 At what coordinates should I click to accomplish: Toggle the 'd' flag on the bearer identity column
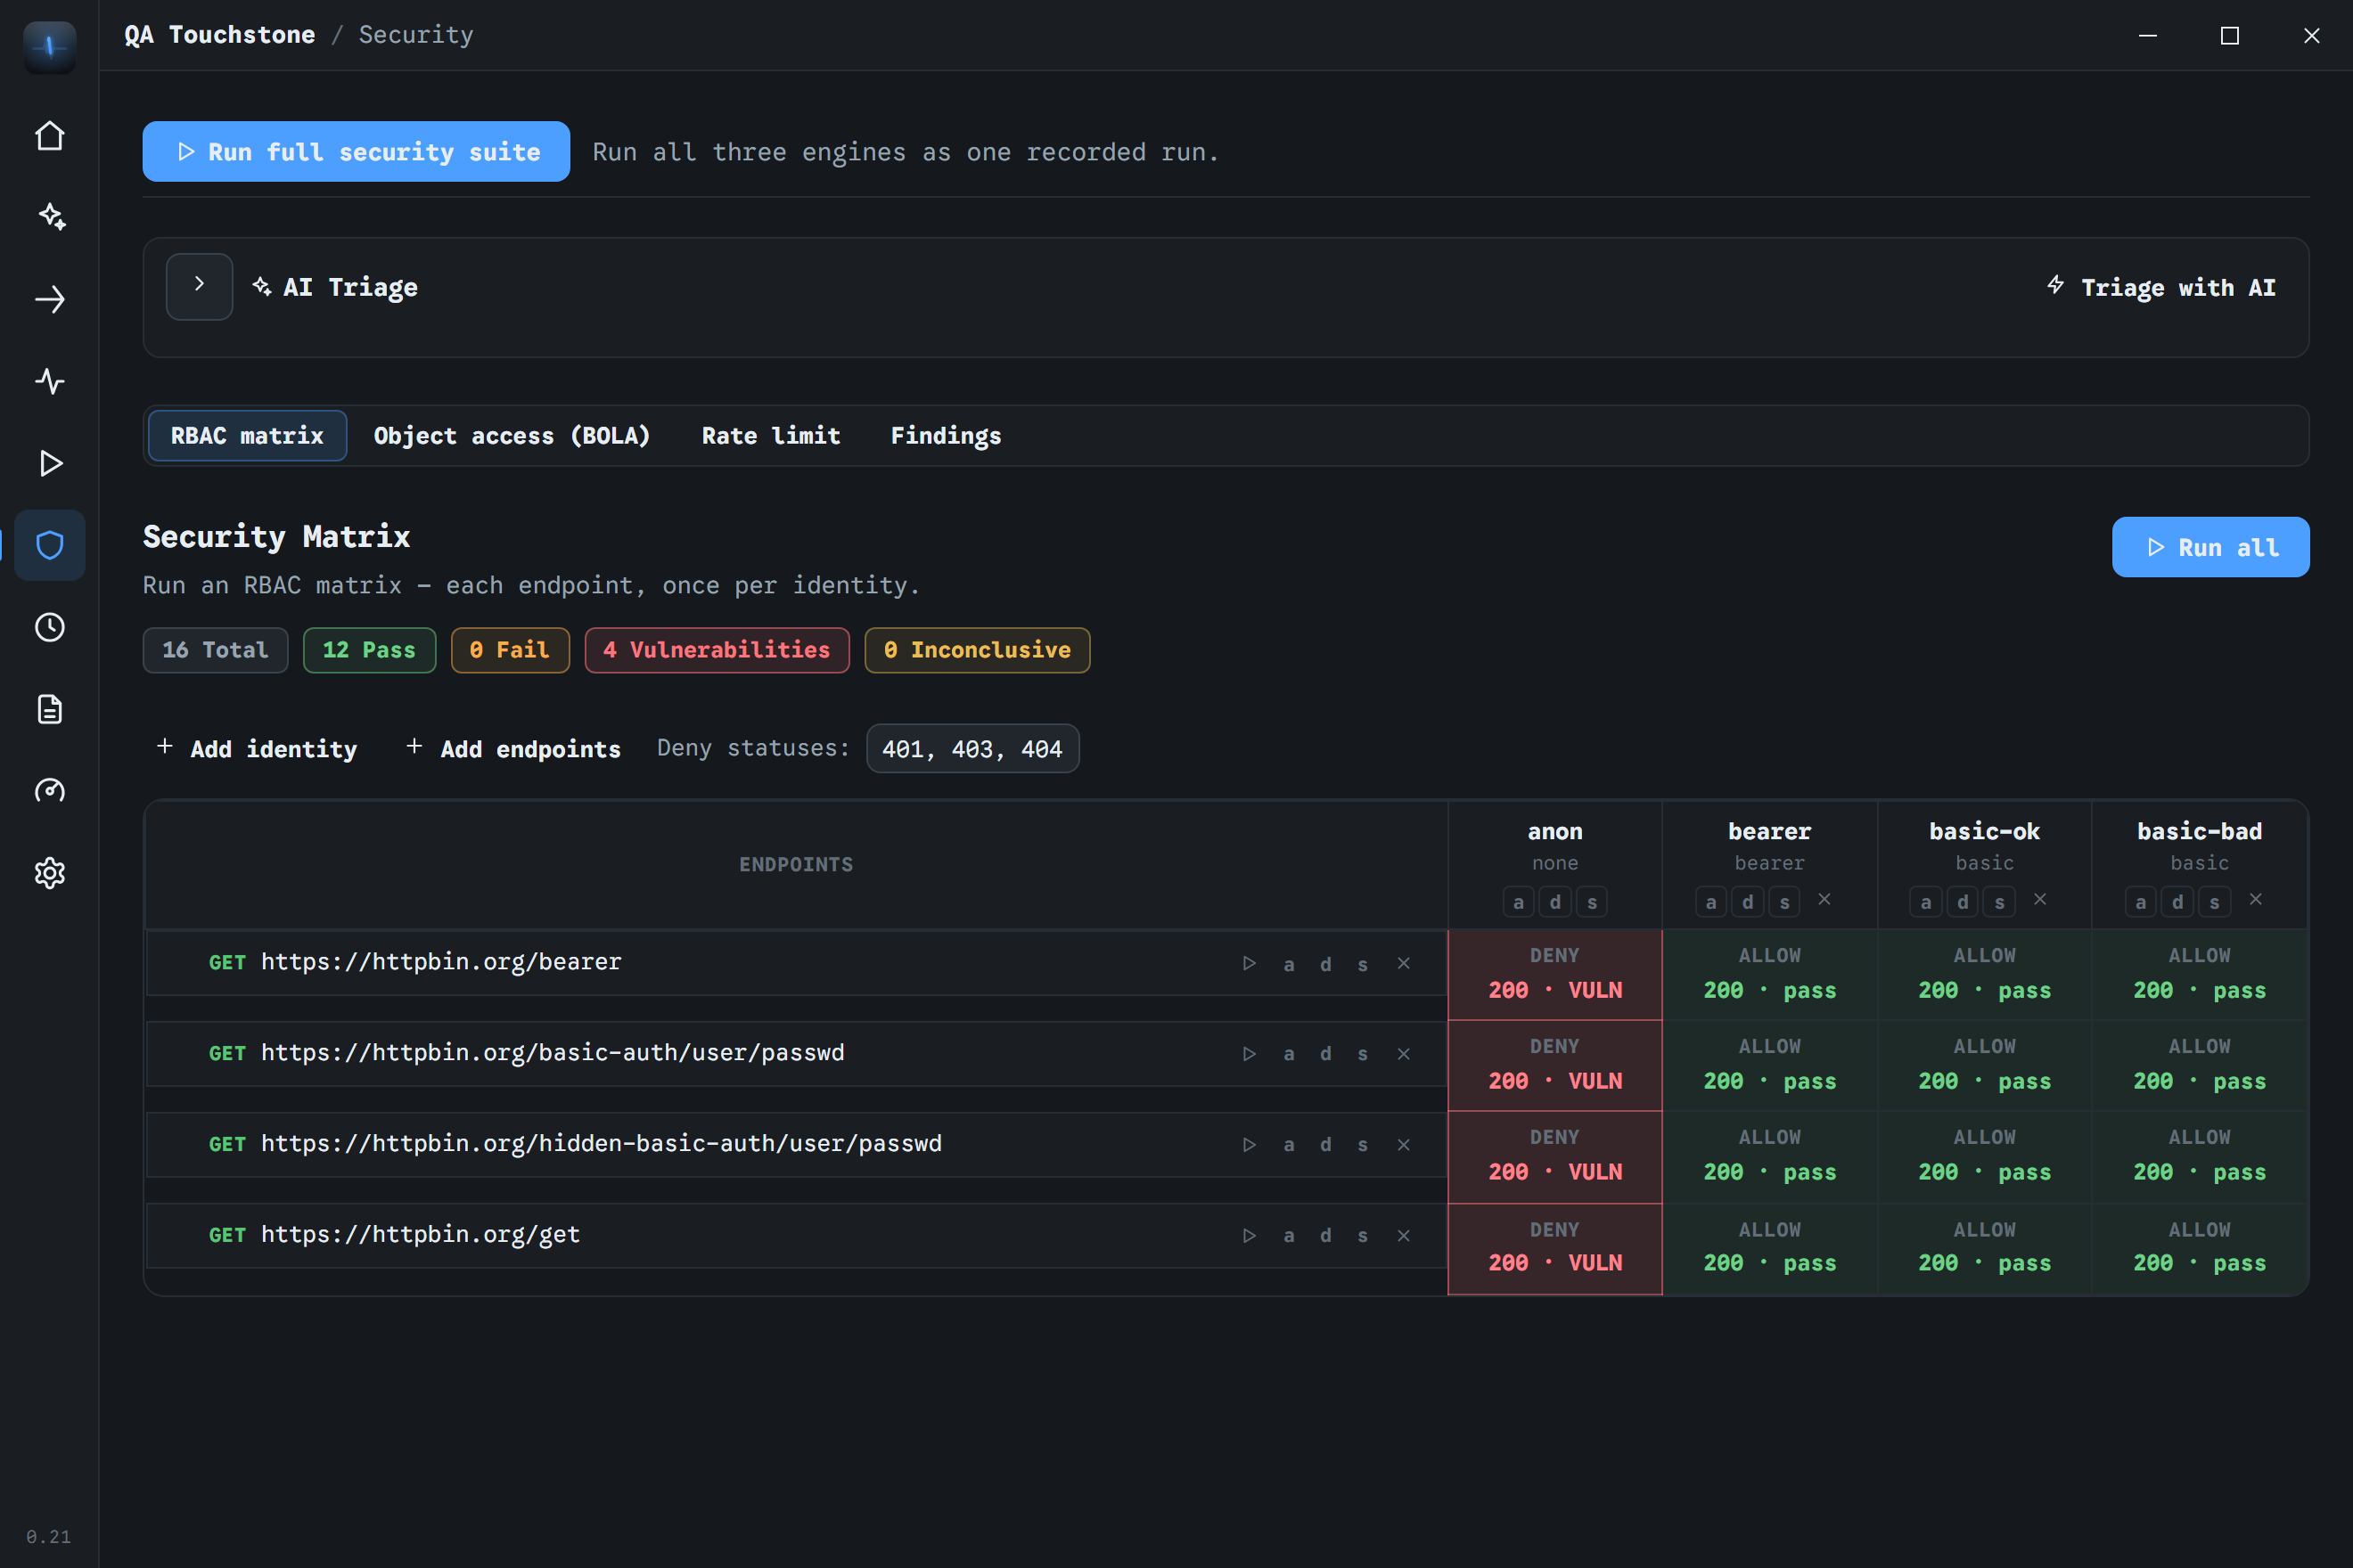pyautogui.click(x=1747, y=902)
